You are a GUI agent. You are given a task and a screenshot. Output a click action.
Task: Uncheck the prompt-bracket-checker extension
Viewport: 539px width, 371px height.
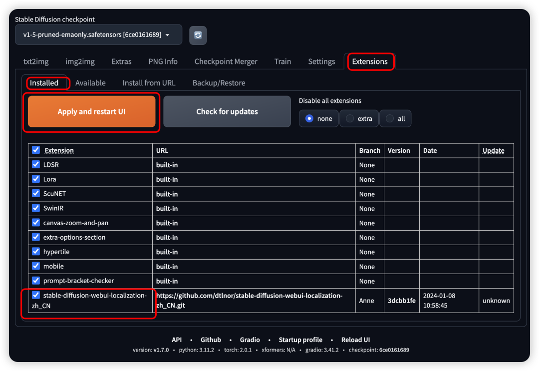coord(36,280)
